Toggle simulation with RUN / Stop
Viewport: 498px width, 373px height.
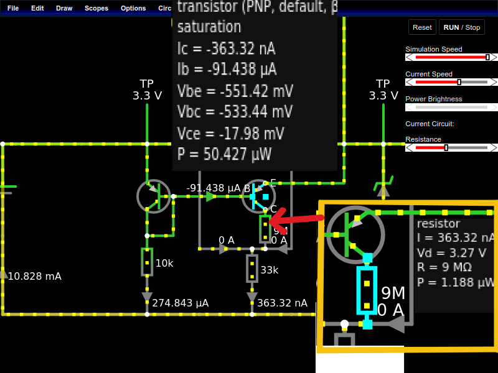point(461,27)
